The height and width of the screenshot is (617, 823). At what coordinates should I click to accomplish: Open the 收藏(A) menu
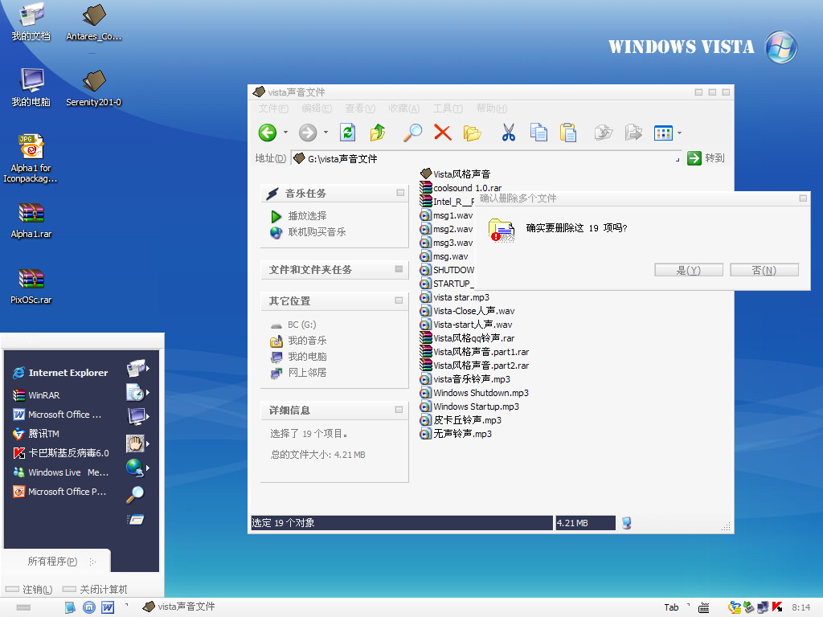pyautogui.click(x=403, y=108)
